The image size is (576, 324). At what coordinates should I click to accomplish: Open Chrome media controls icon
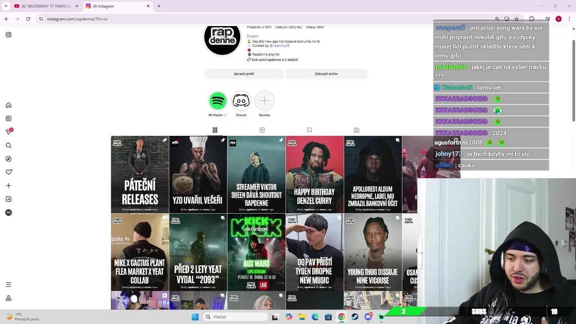548,19
